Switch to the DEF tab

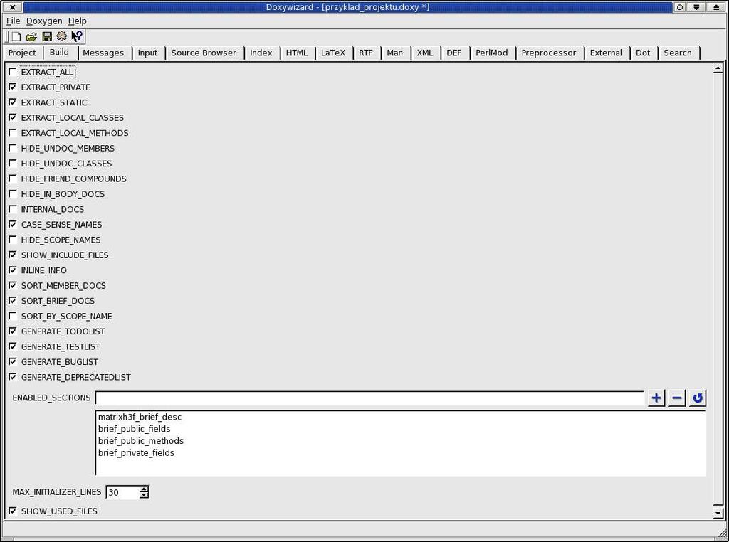454,53
